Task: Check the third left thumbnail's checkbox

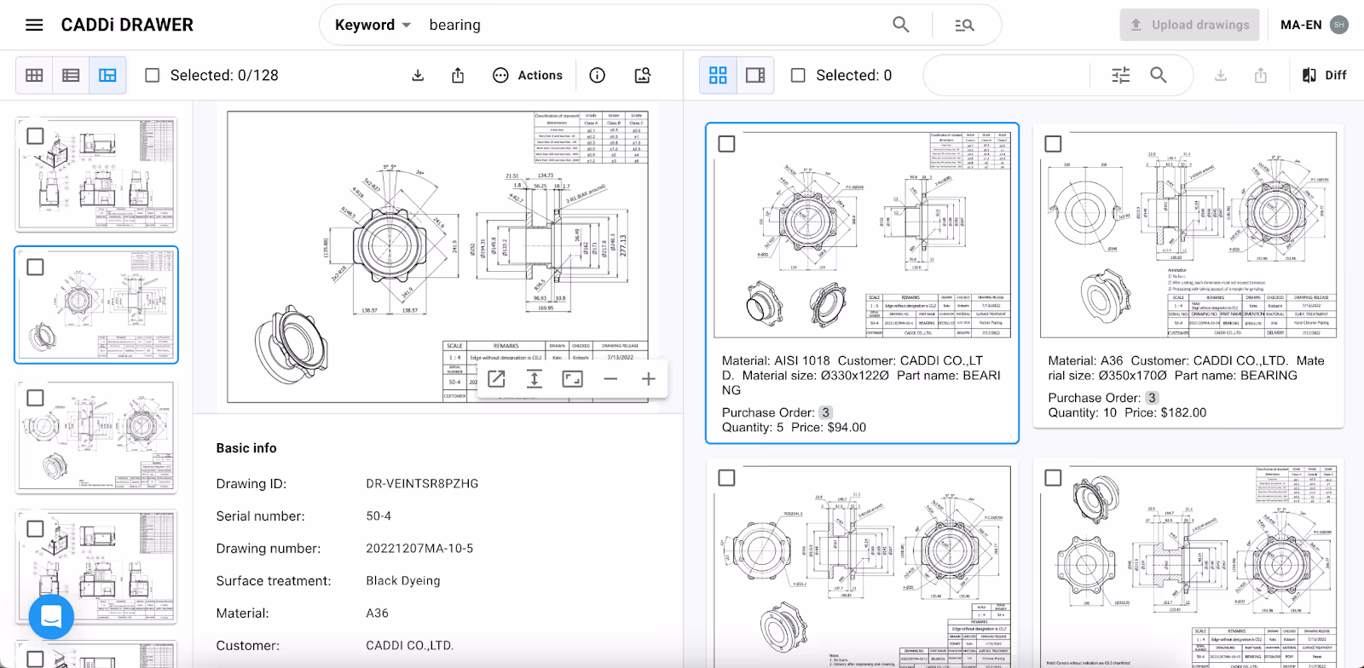Action: pos(35,398)
